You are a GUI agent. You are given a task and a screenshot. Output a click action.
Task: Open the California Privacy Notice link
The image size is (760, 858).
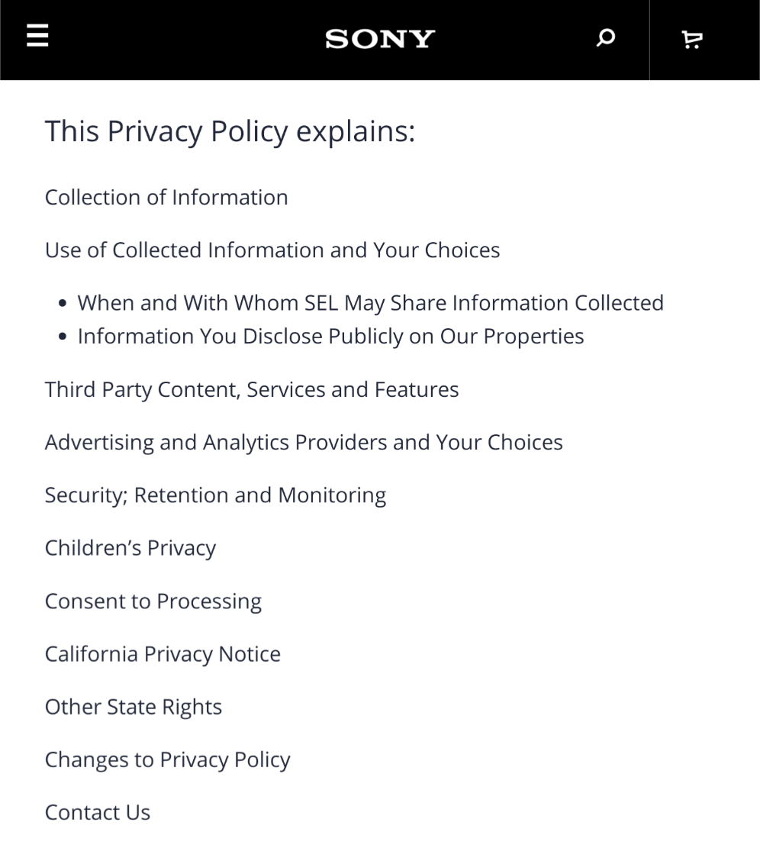[x=163, y=654]
